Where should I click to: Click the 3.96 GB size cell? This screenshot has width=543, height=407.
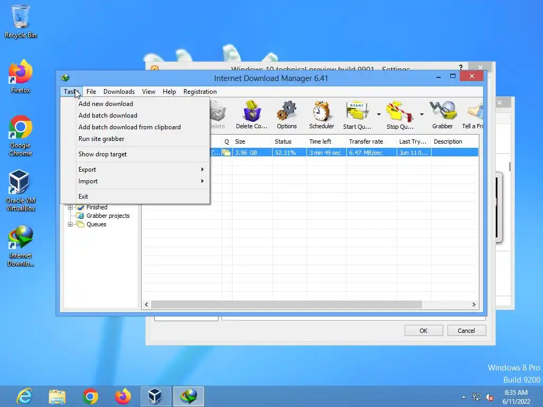(252, 153)
